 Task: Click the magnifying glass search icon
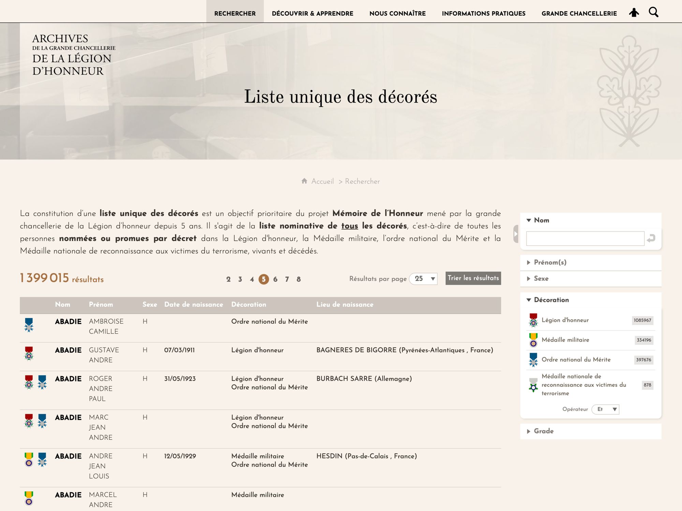pos(653,13)
